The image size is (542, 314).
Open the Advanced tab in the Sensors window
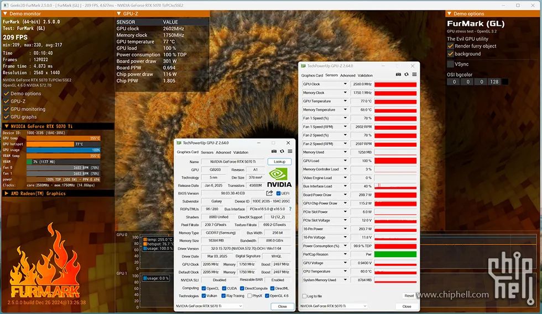coord(348,75)
